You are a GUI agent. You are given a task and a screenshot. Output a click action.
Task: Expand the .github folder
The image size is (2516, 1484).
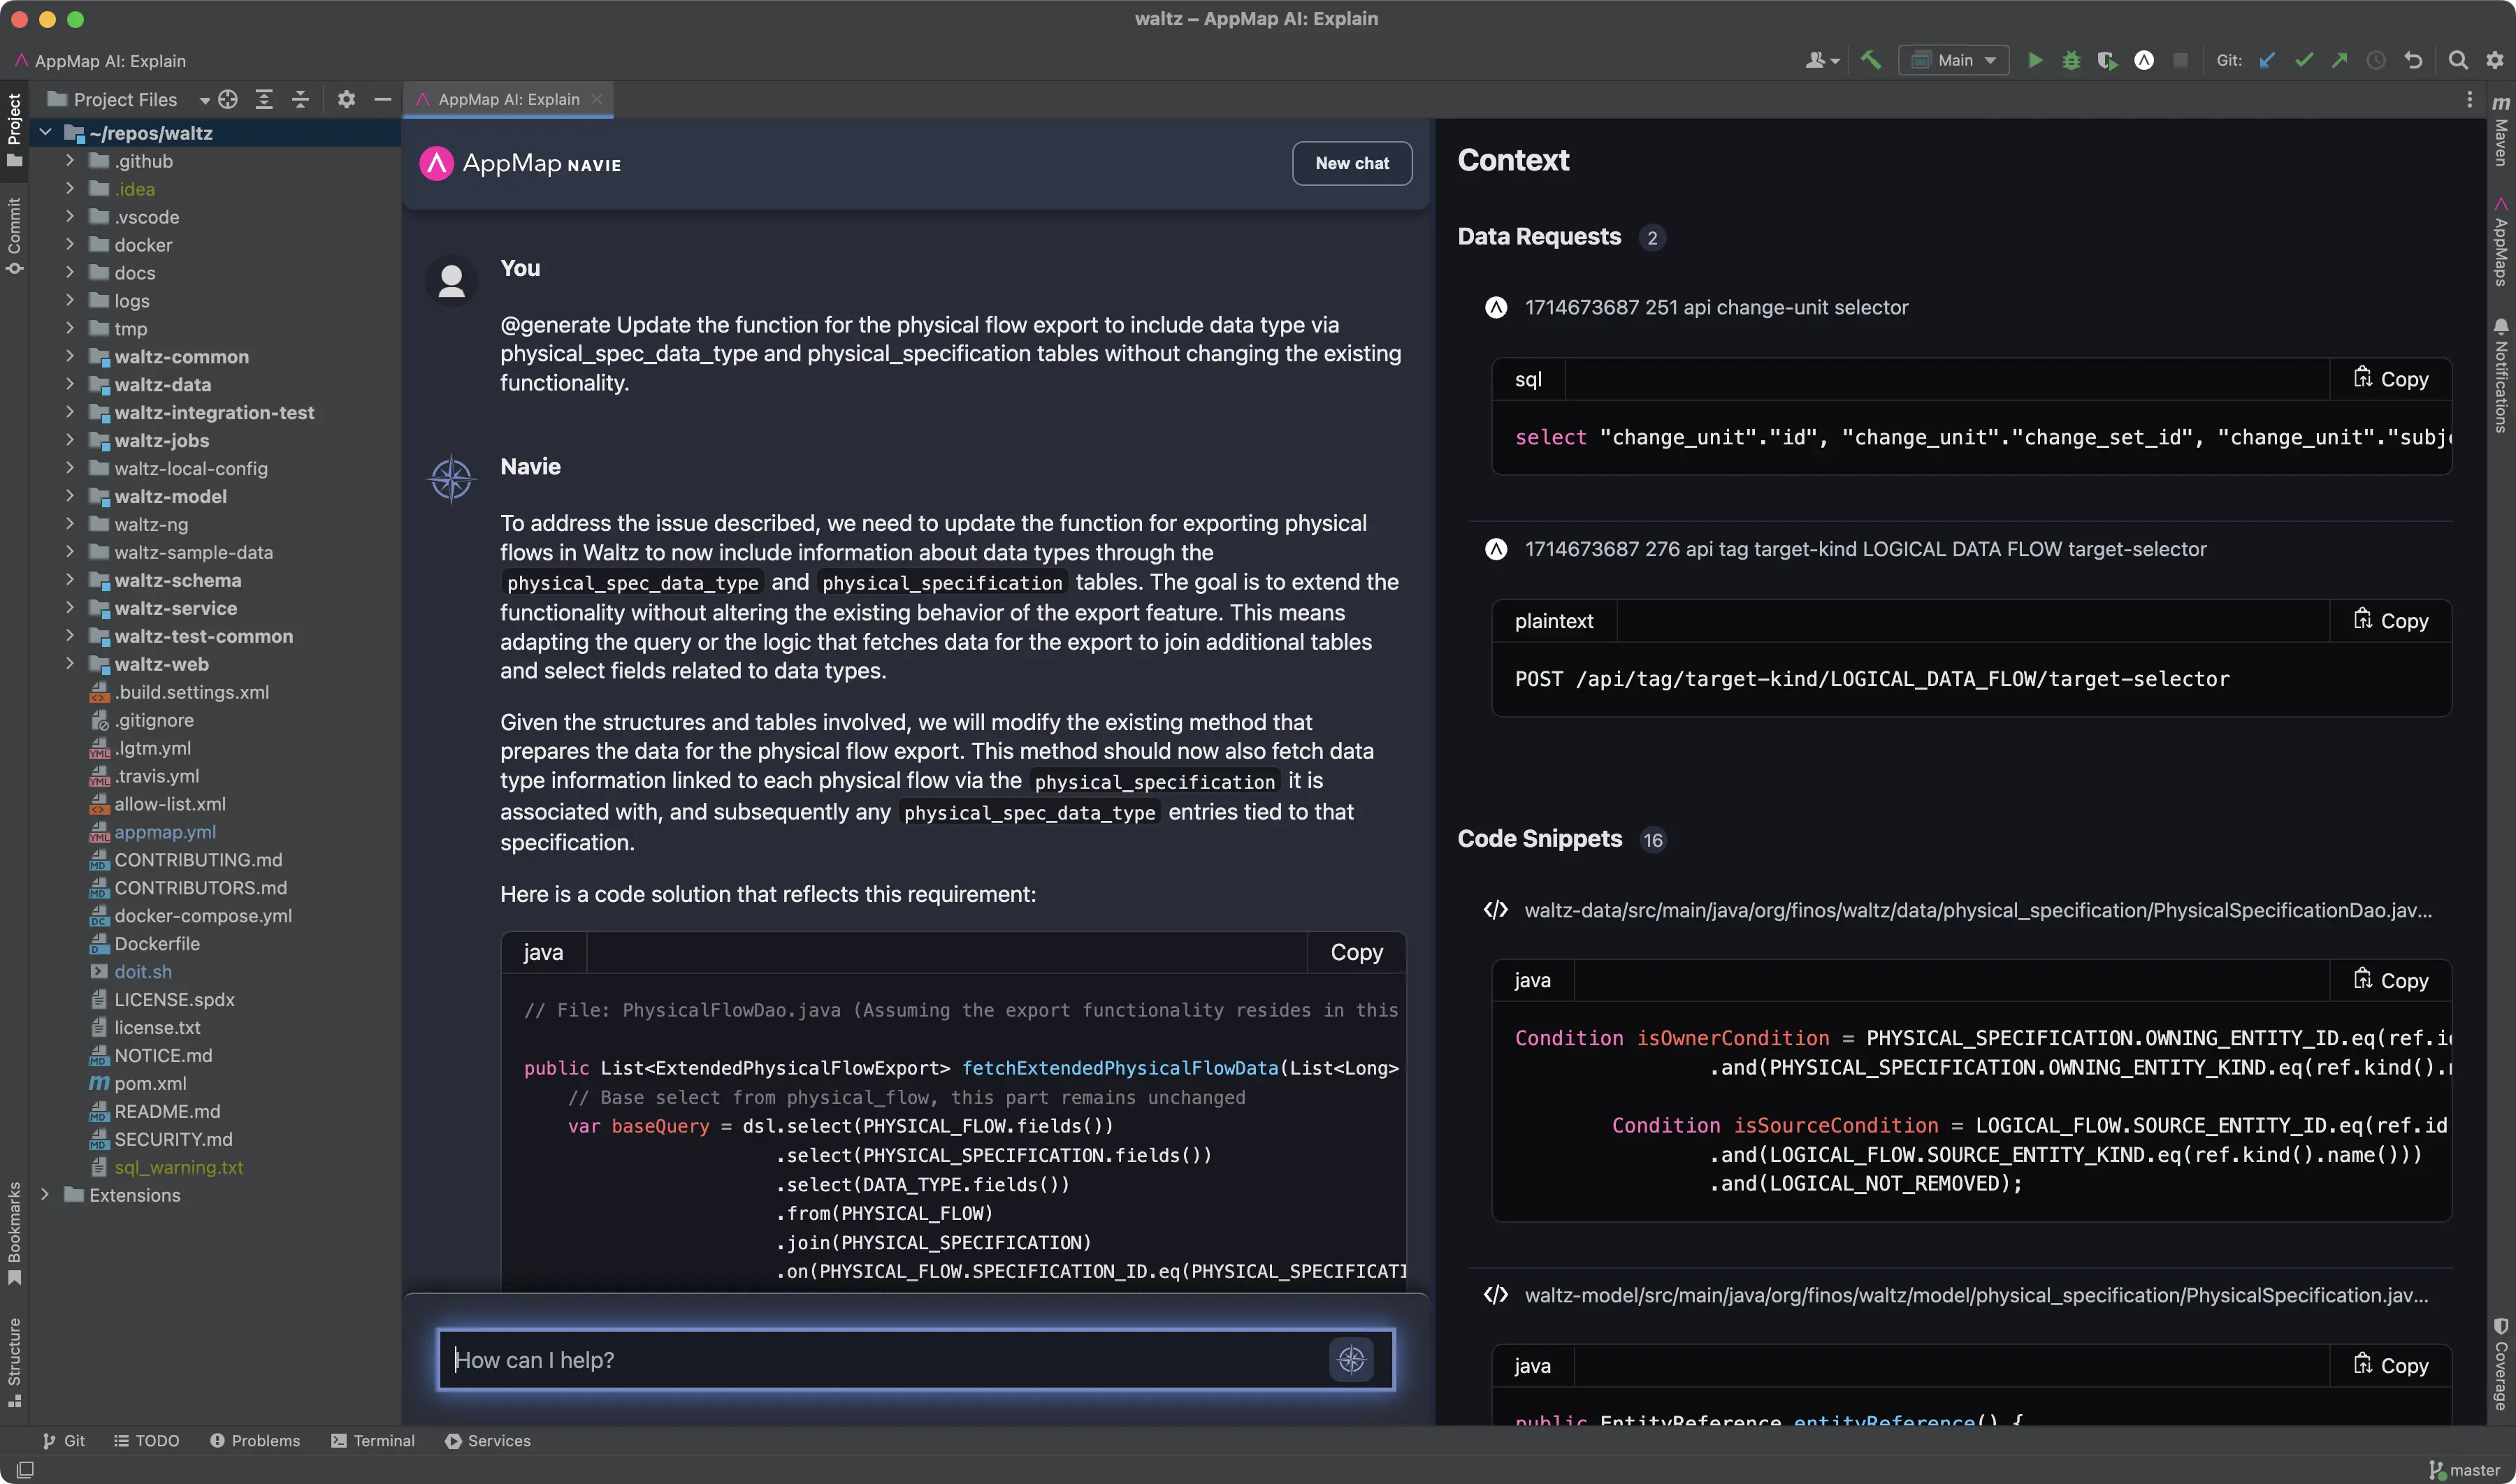point(69,161)
